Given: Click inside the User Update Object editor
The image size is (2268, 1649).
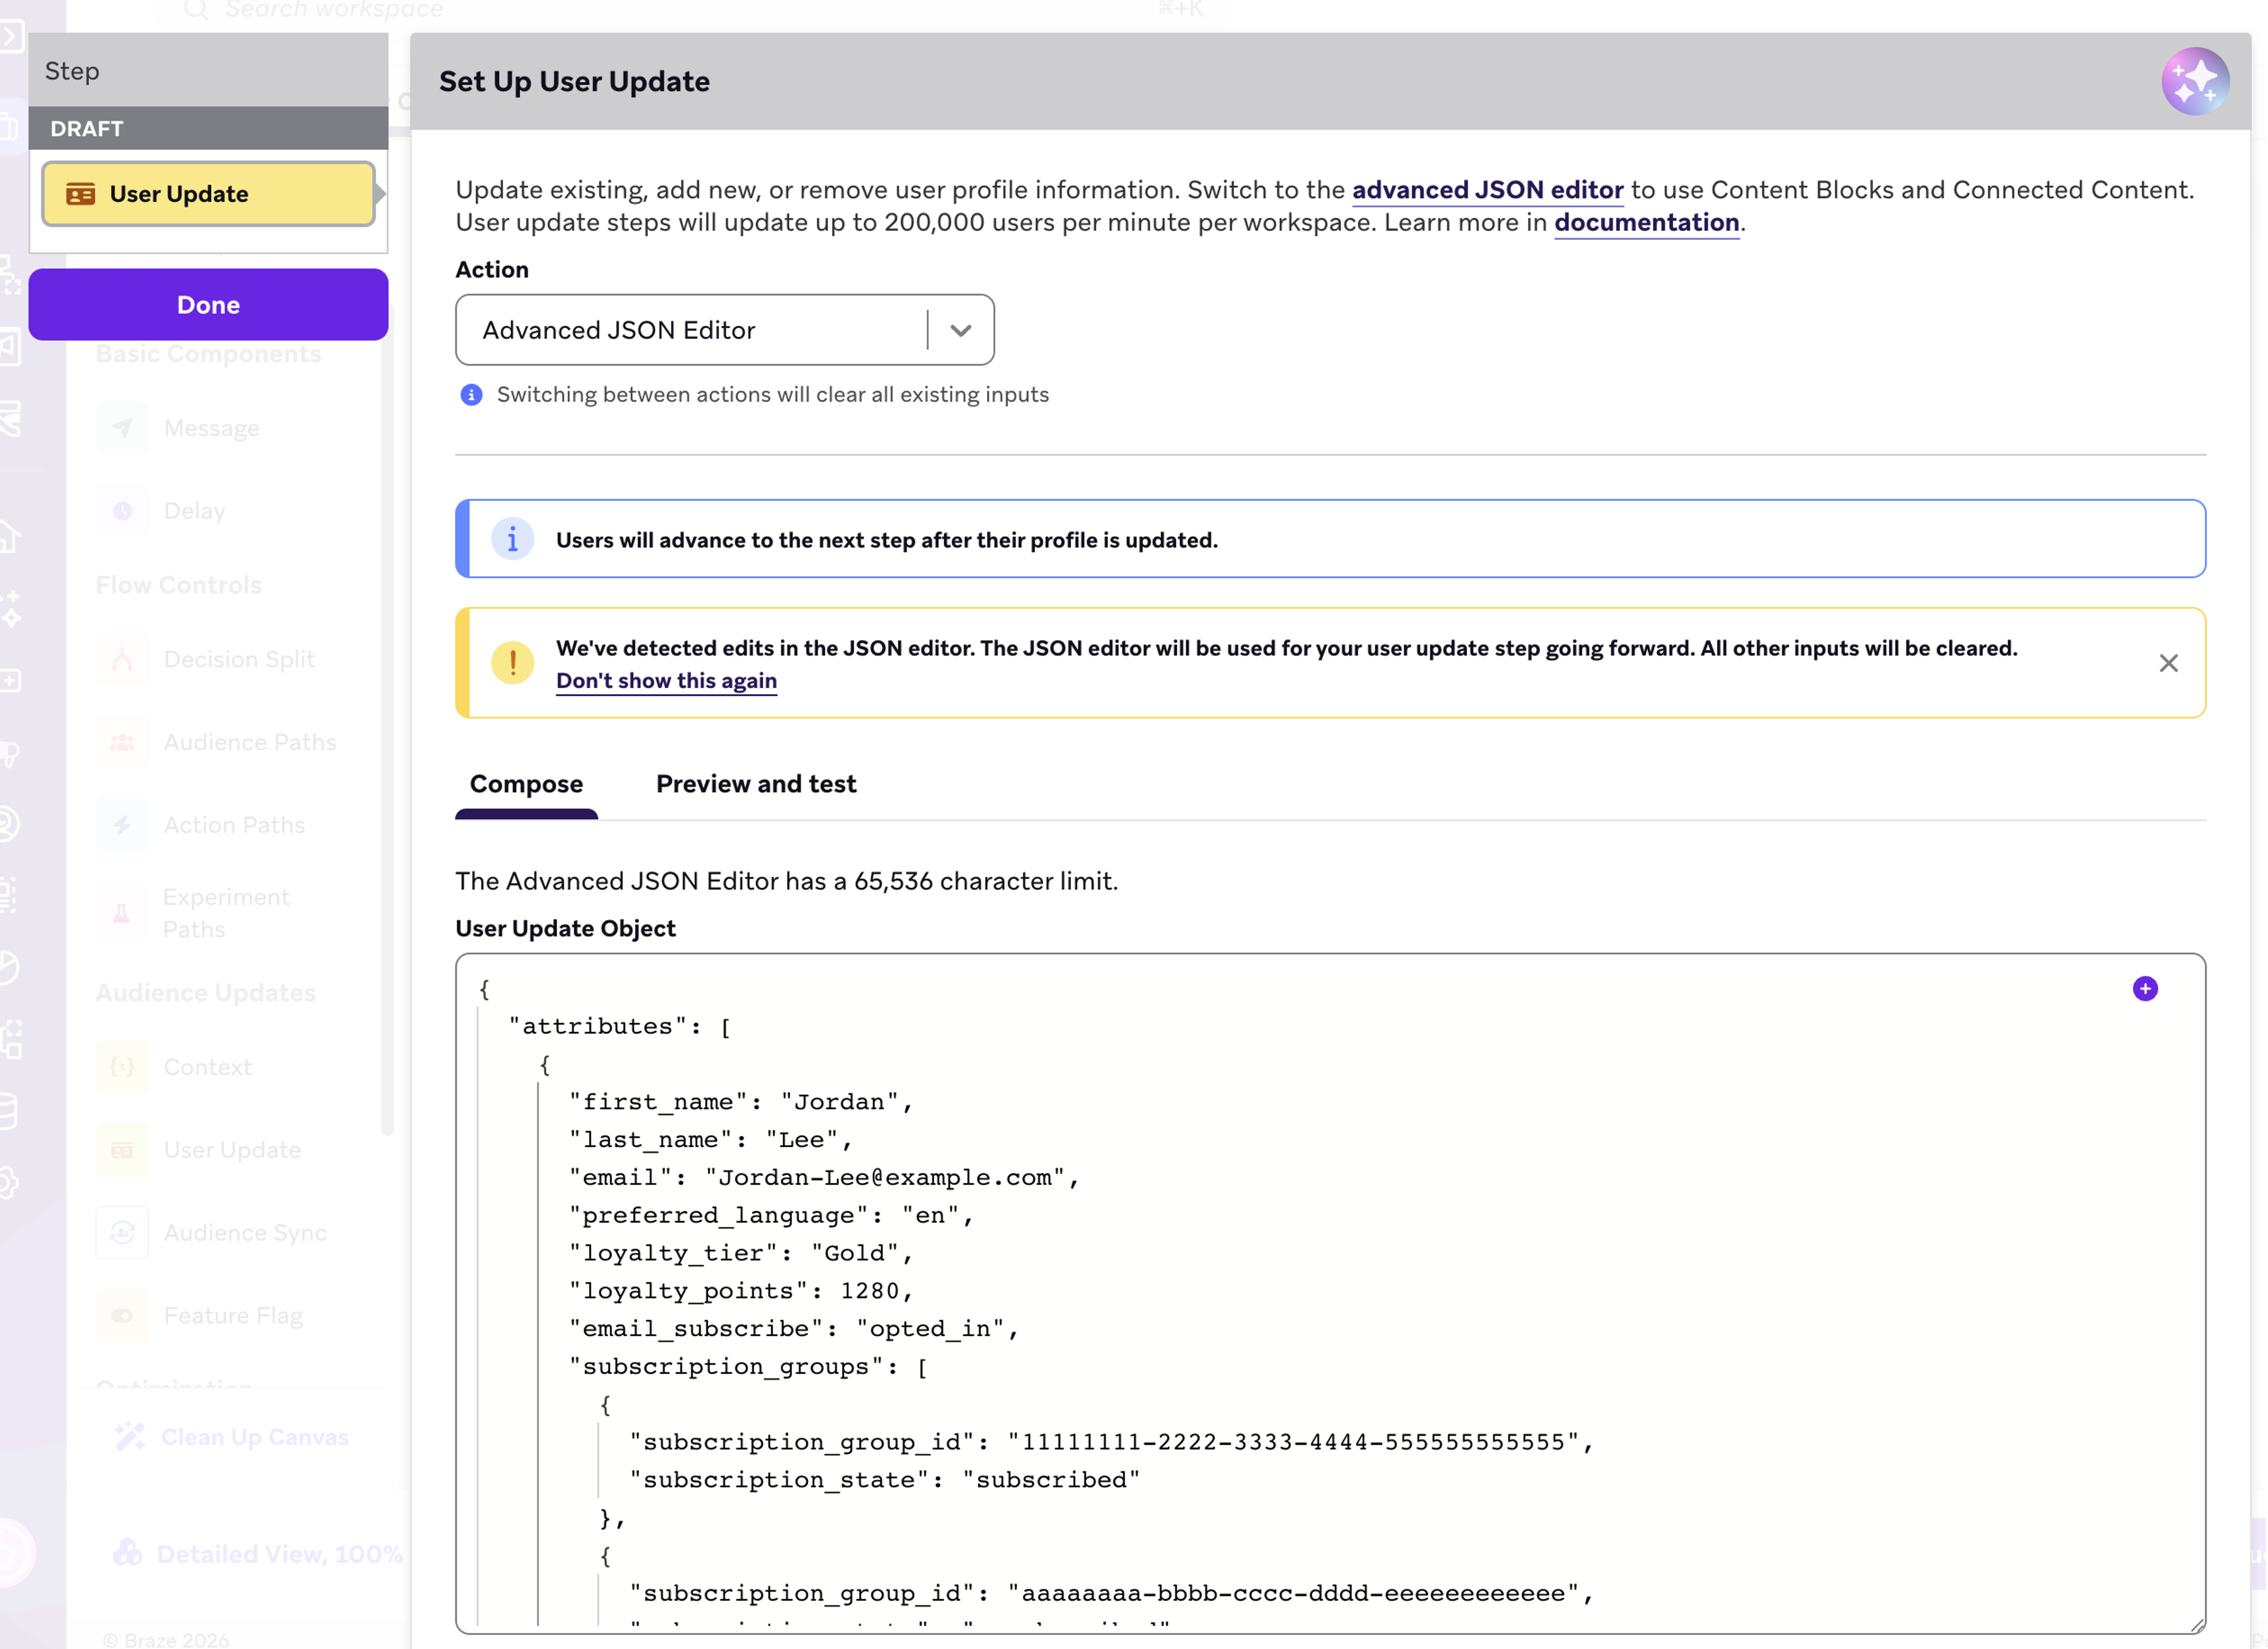Looking at the screenshot, I should (x=1330, y=1294).
